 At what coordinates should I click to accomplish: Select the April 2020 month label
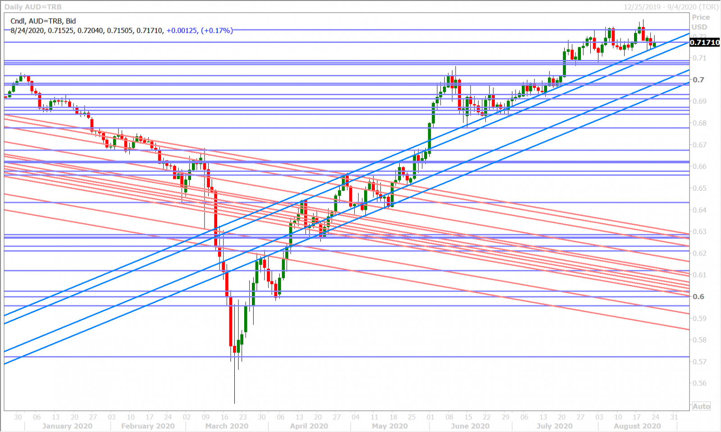tap(309, 426)
